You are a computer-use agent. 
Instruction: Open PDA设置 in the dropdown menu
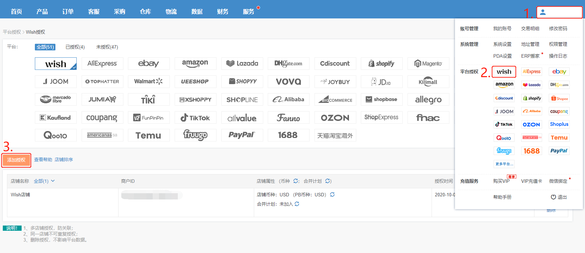tap(502, 56)
